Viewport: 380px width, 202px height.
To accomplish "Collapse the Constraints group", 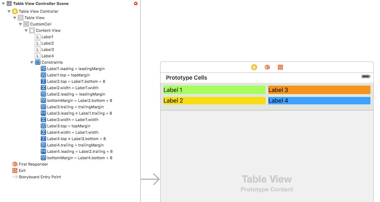I will pyautogui.click(x=32, y=62).
